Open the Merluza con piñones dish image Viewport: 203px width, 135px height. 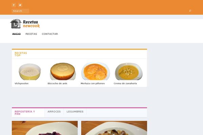pos(96,71)
